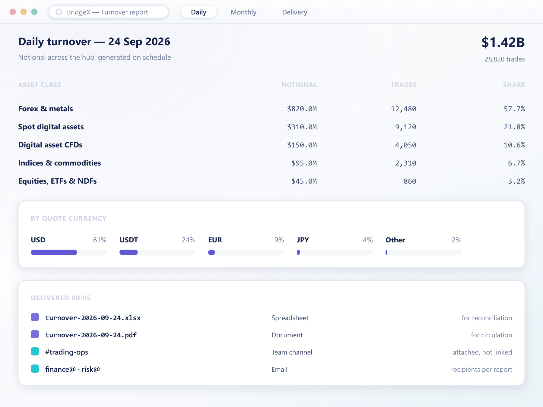Select the Spot digital assets row label

(x=51, y=127)
